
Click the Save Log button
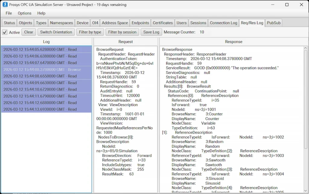coord(151,32)
